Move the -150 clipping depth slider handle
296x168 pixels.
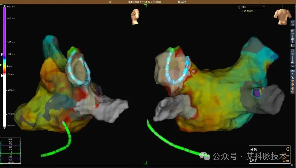pos(292,62)
